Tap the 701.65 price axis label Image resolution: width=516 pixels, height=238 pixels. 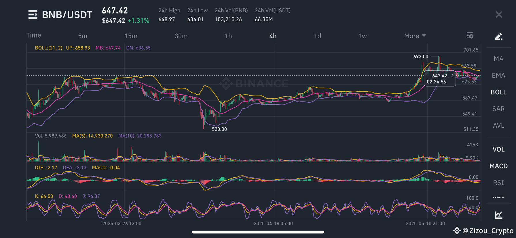tap(471, 50)
